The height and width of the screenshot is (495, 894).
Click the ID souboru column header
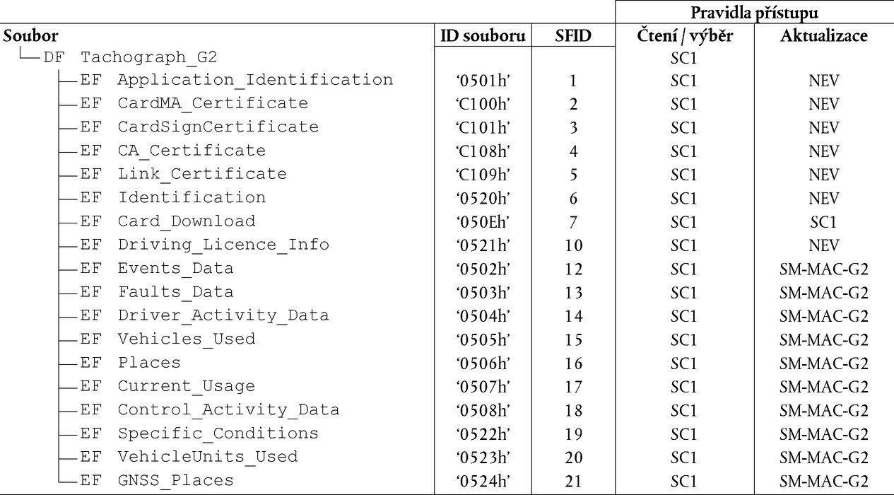483,35
